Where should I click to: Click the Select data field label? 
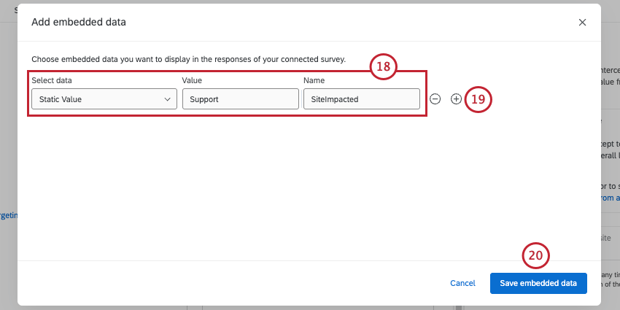pyautogui.click(x=52, y=80)
